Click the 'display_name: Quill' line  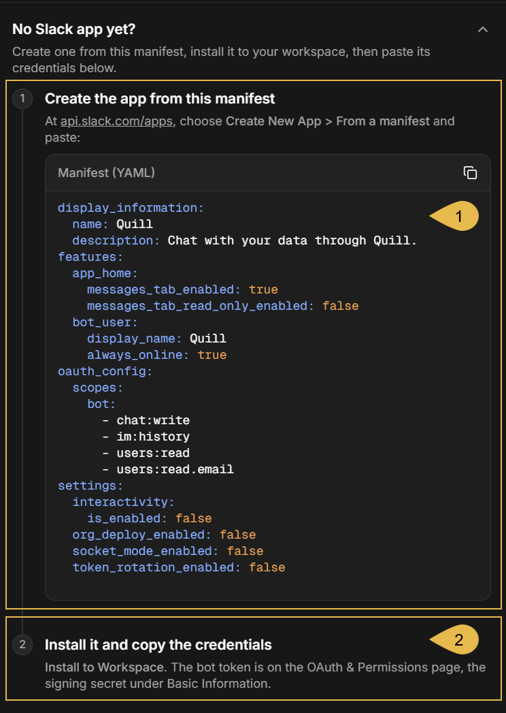click(156, 338)
